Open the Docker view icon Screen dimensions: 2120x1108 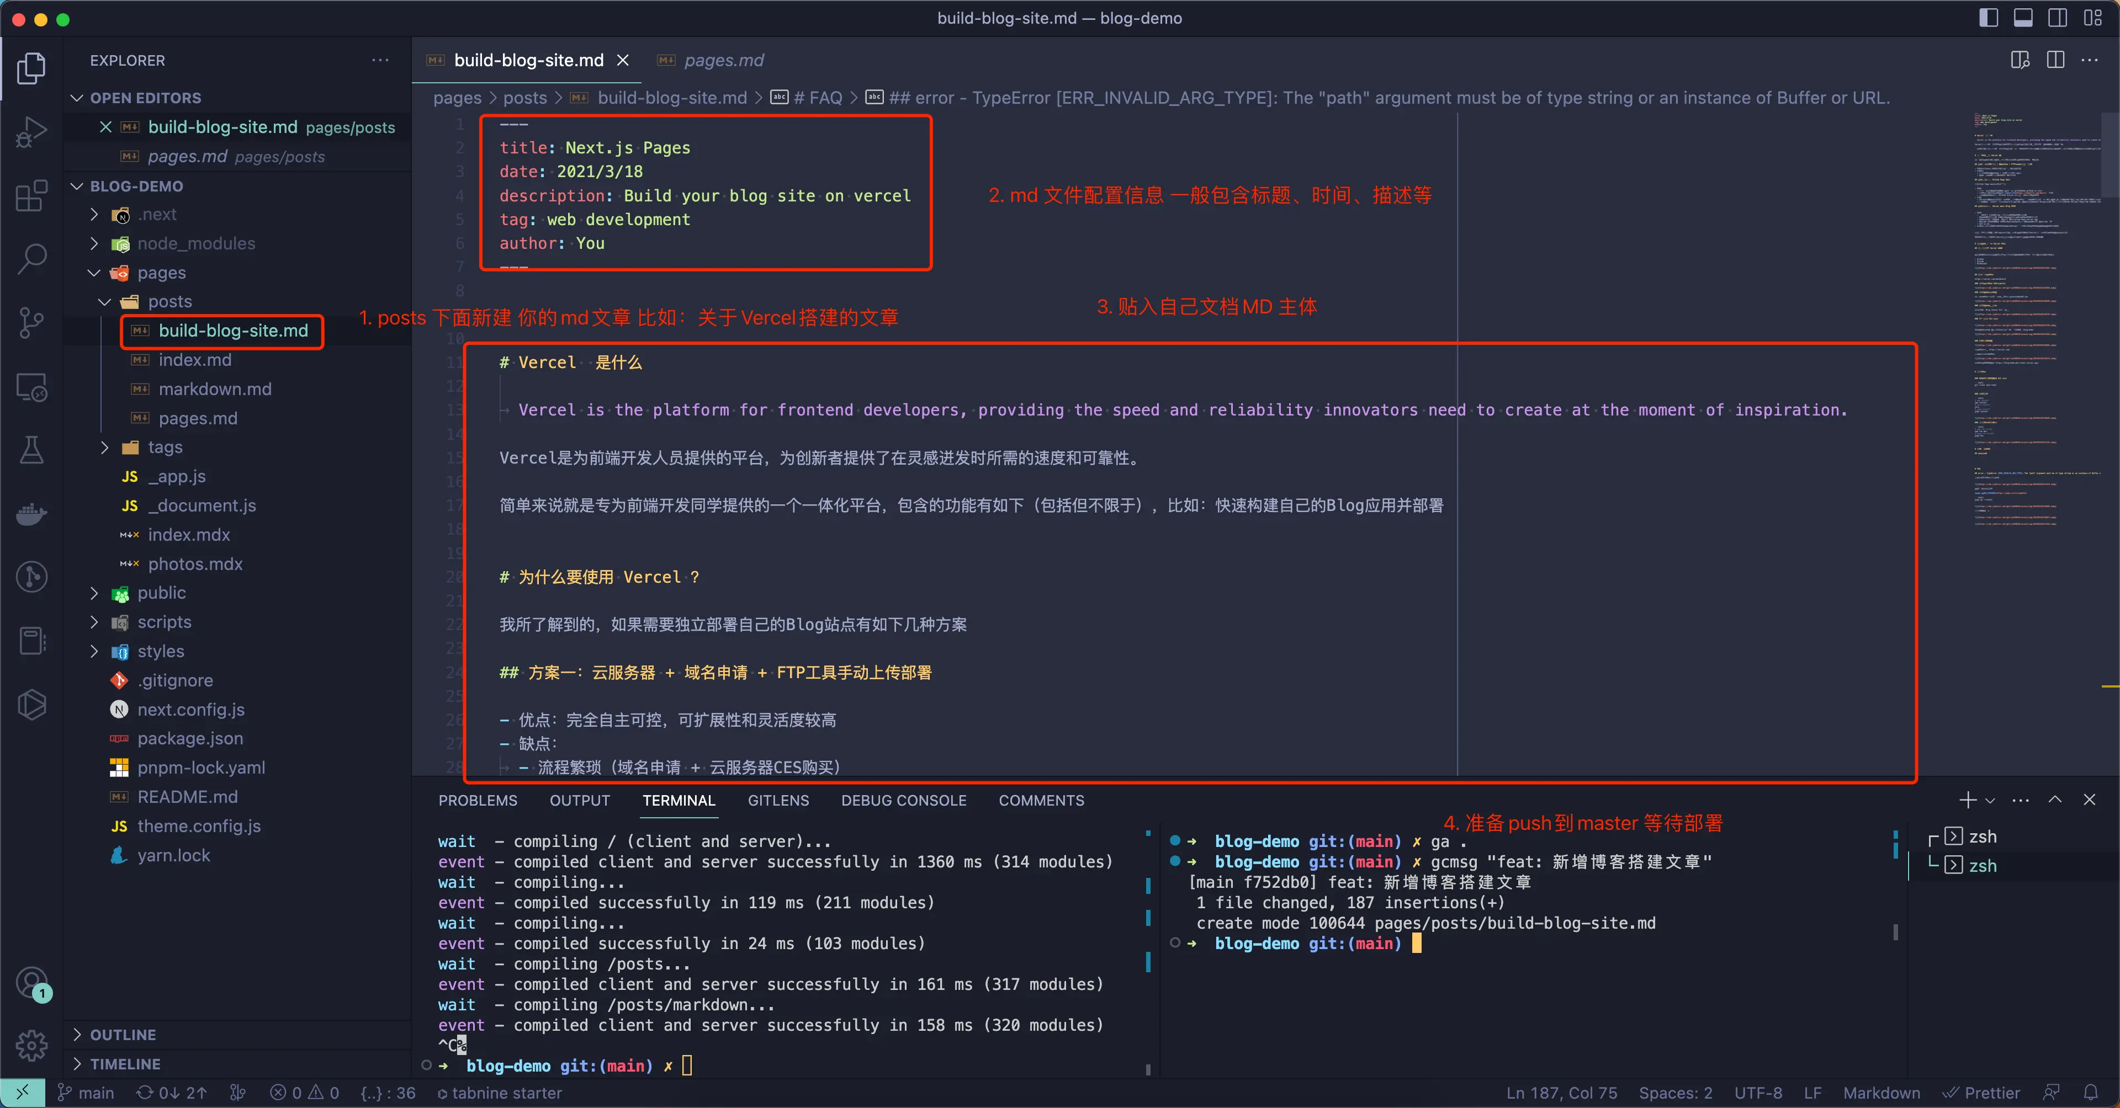[x=31, y=514]
